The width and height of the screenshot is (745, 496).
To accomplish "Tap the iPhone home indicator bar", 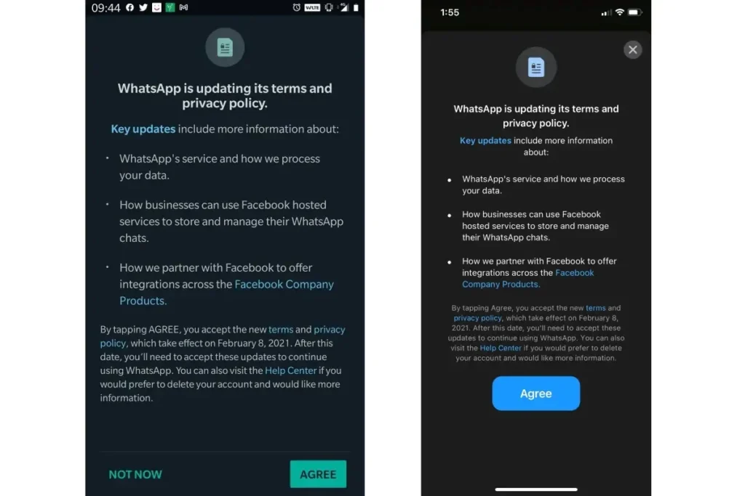I will coord(536,489).
